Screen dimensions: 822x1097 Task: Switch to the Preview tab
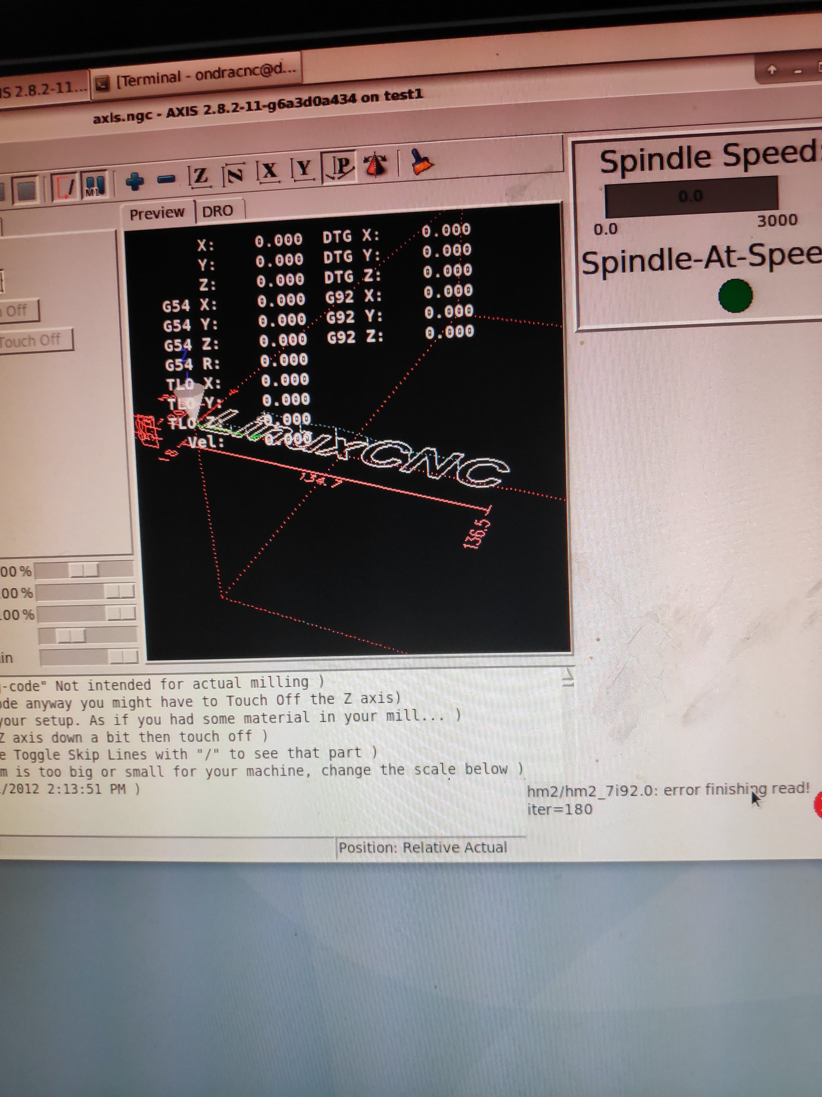pos(157,214)
